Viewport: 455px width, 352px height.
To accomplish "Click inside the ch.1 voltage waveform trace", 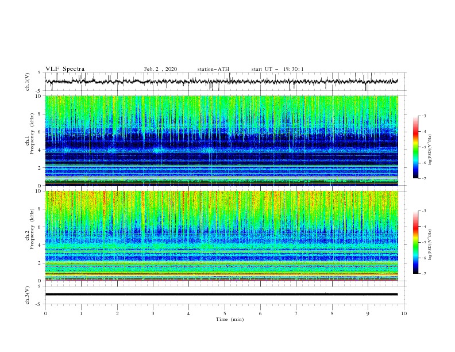I will point(221,82).
